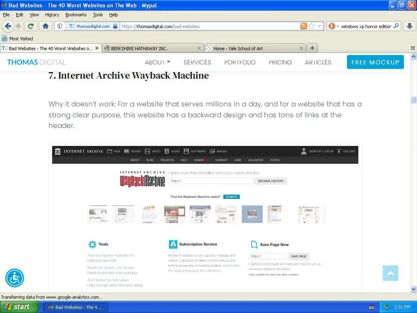Click the search magnifier icon
Screen dimensions: 417x313
396,26
